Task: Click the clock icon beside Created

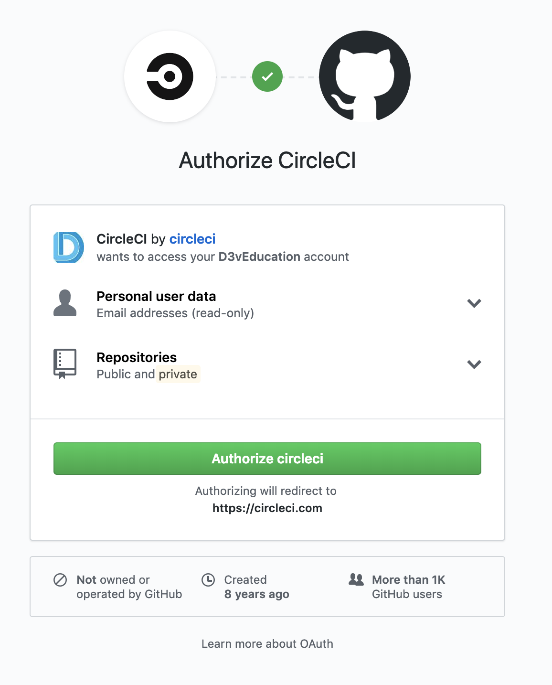Action: point(208,580)
